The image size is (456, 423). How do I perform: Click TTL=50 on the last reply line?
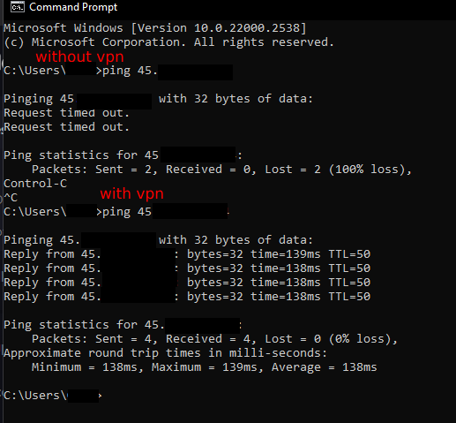pyautogui.click(x=349, y=297)
